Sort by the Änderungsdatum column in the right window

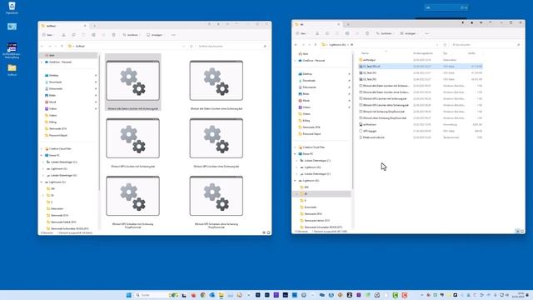tap(423, 53)
